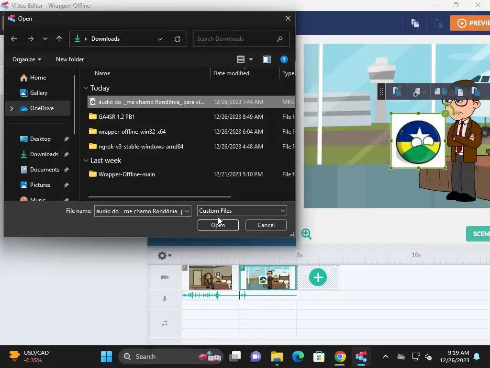Click the taskbar Search box

coord(171,356)
